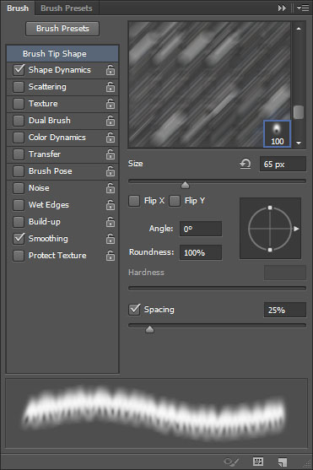Collapse the panel with double arrow icon
The image size is (313, 470).
tap(282, 8)
